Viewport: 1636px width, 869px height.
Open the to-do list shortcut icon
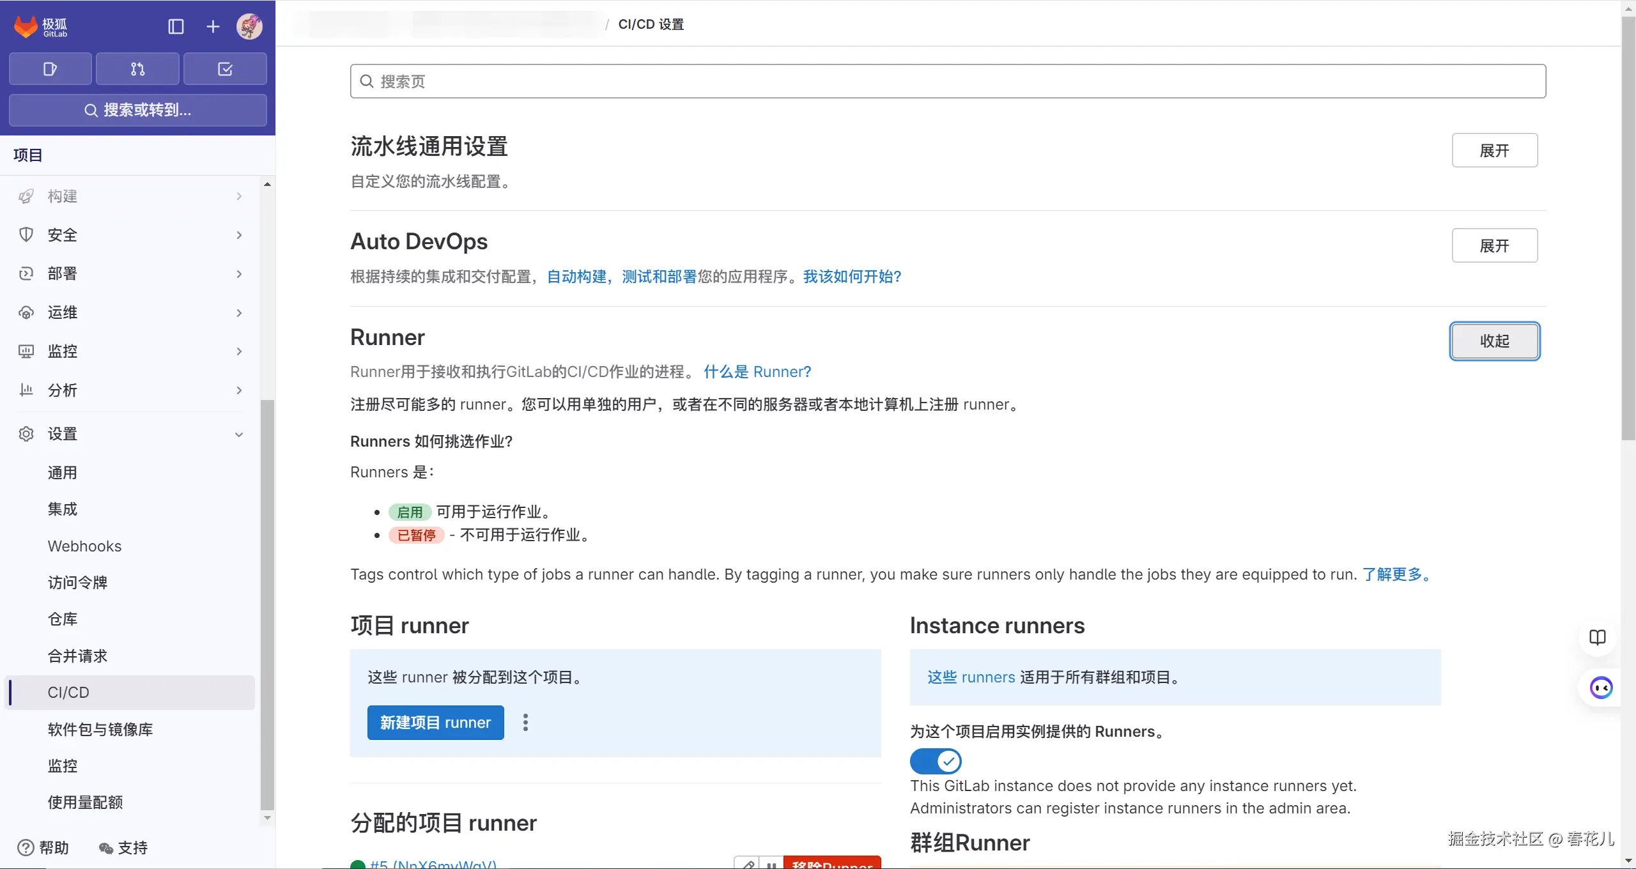(225, 69)
